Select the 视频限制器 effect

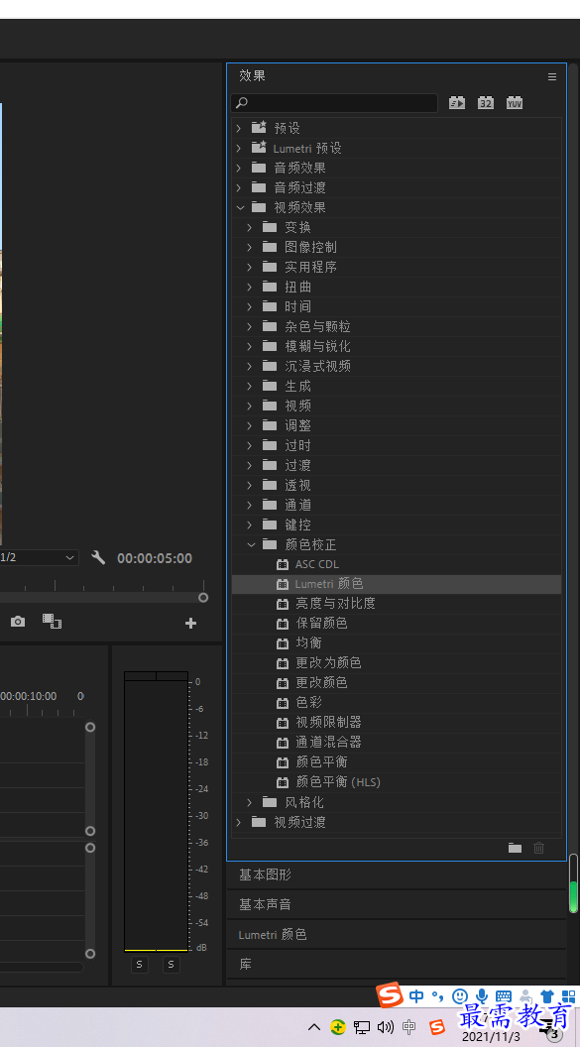(397, 723)
